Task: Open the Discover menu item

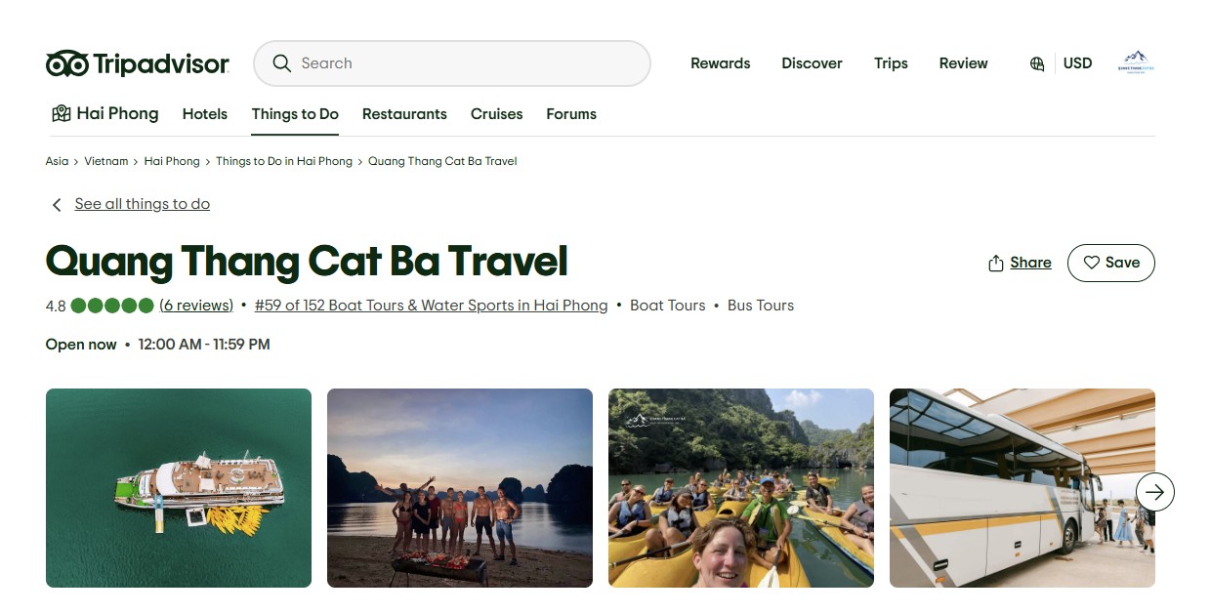Action: pyautogui.click(x=812, y=63)
